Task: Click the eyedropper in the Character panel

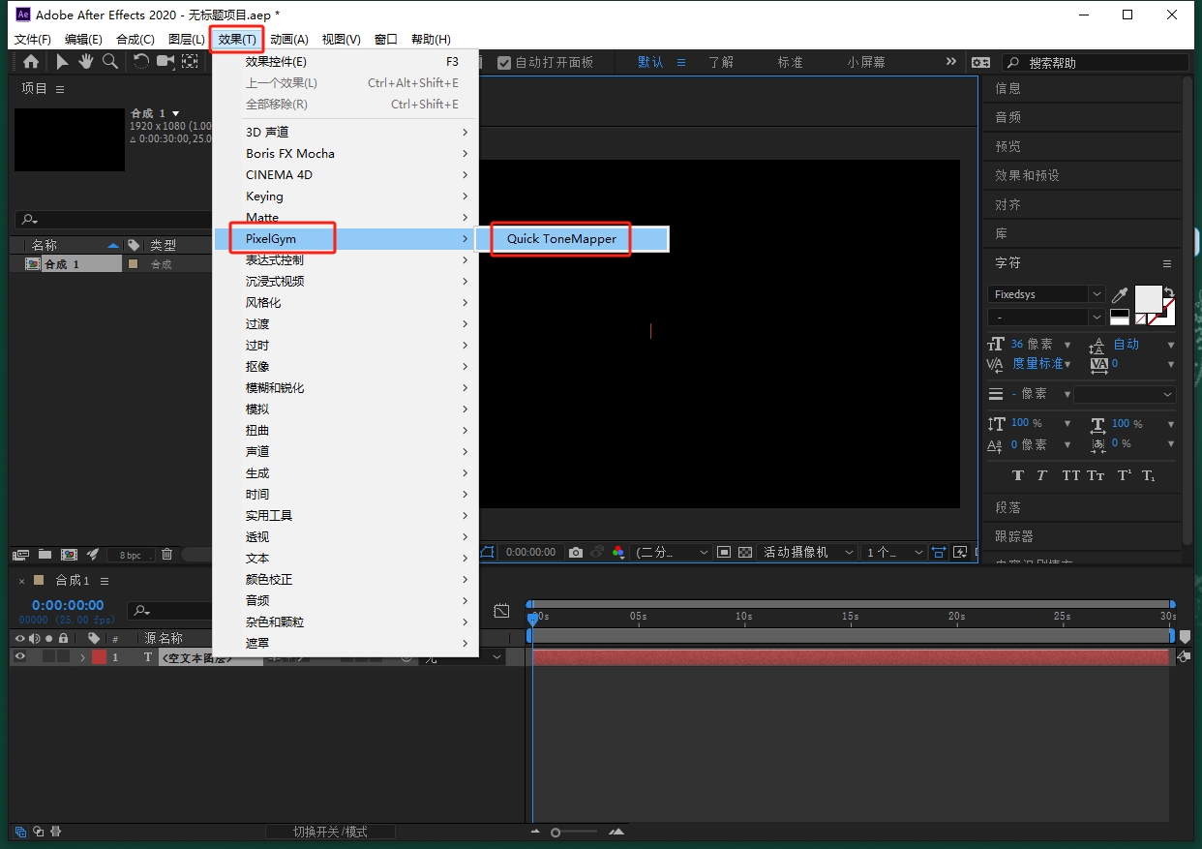Action: [x=1119, y=294]
